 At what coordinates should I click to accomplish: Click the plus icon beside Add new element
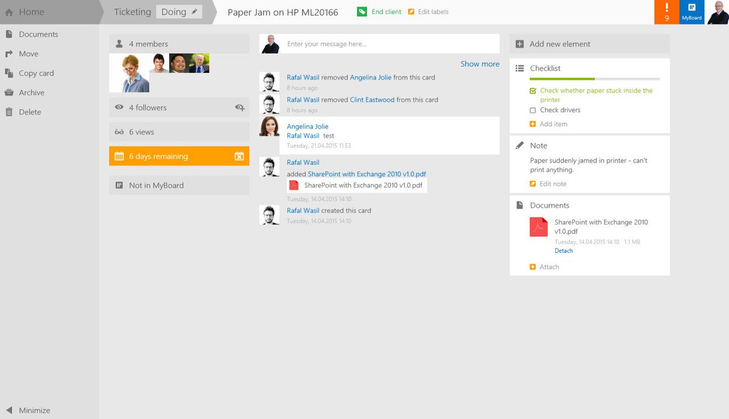[x=519, y=44]
